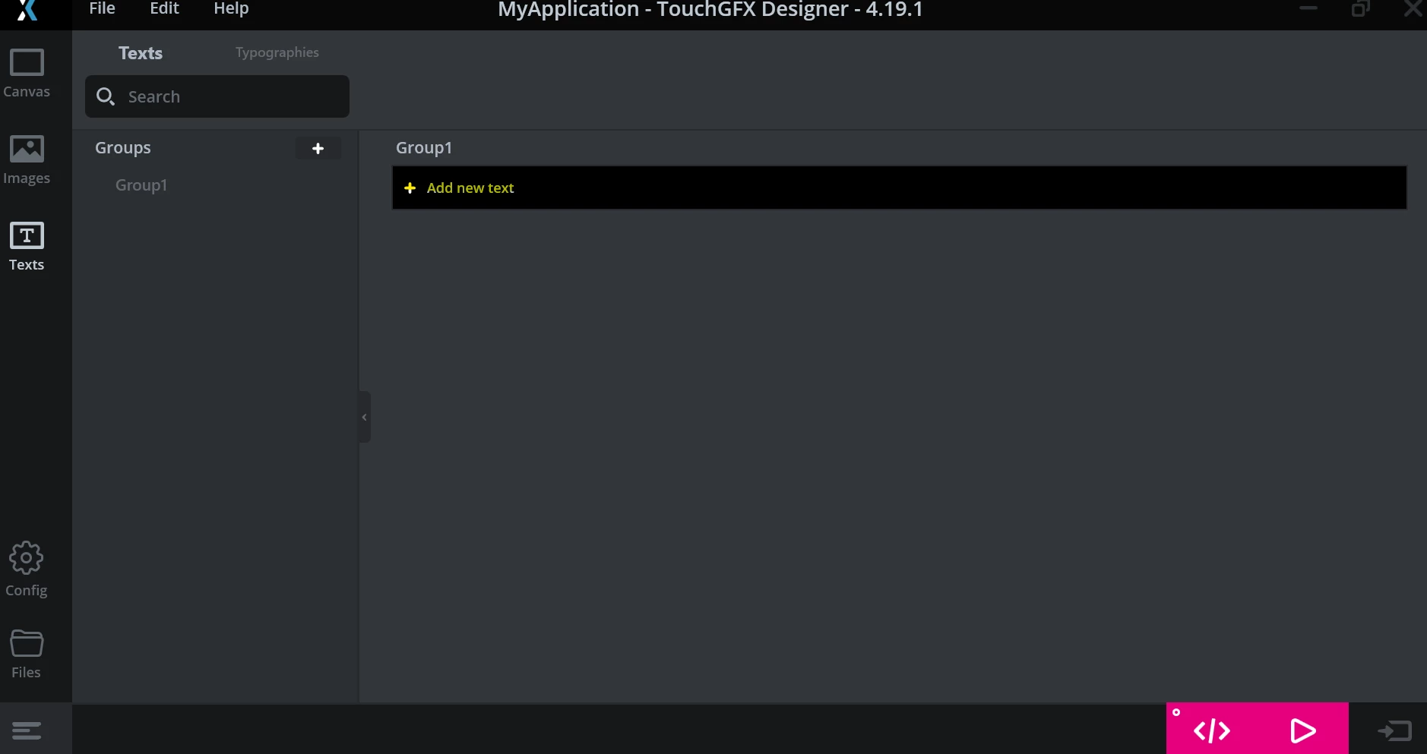1427x754 pixels.
Task: Open the Files folder icon
Action: 27,654
